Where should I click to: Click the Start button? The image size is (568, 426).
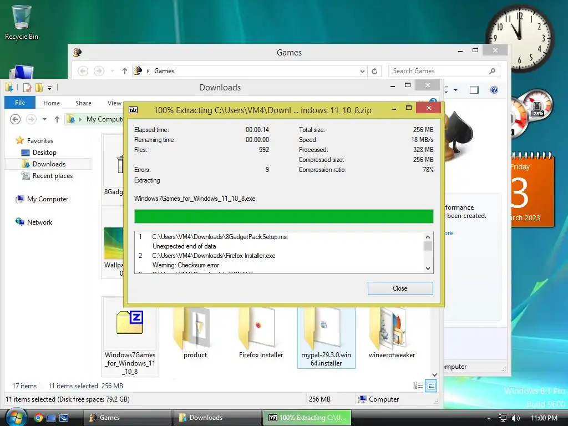pyautogui.click(x=16, y=418)
